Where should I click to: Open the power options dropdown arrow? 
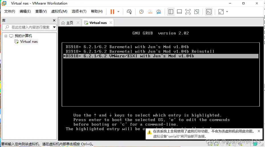(x=118, y=12)
